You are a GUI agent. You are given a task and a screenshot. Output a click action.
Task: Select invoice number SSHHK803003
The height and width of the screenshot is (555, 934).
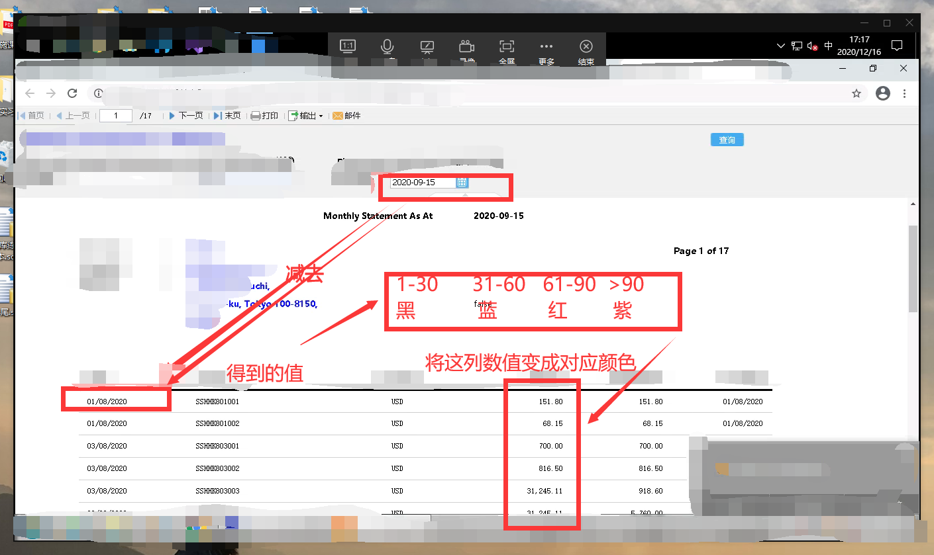click(217, 491)
